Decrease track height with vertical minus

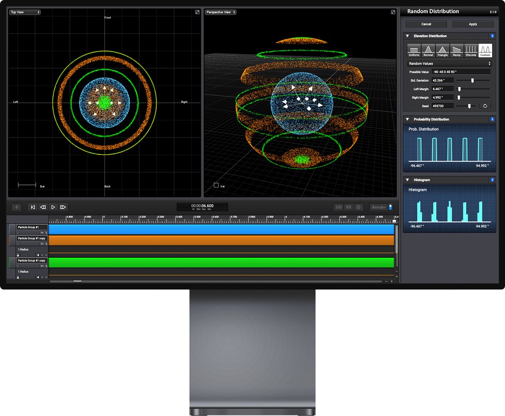click(x=397, y=271)
